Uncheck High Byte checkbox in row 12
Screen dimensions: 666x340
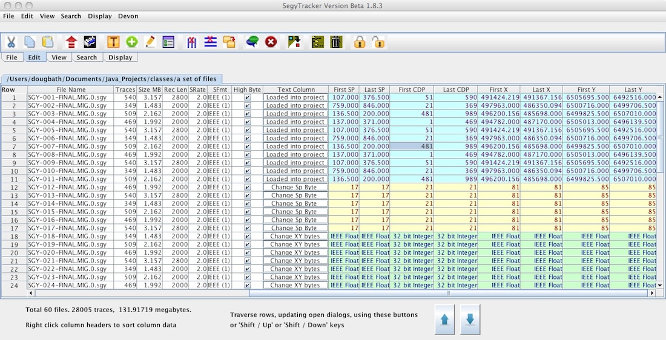click(x=247, y=188)
